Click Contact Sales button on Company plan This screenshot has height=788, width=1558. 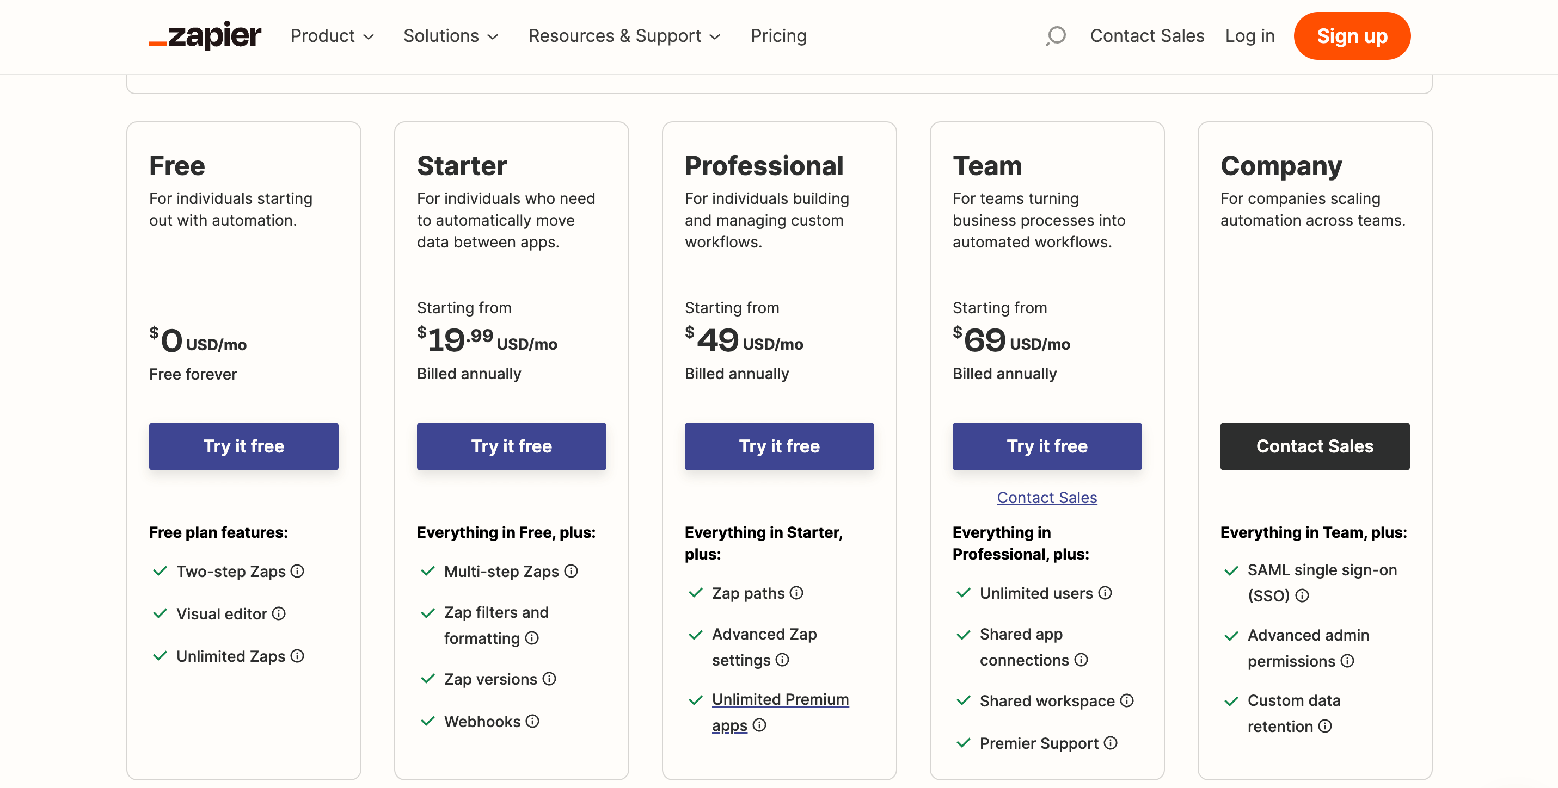click(x=1315, y=446)
